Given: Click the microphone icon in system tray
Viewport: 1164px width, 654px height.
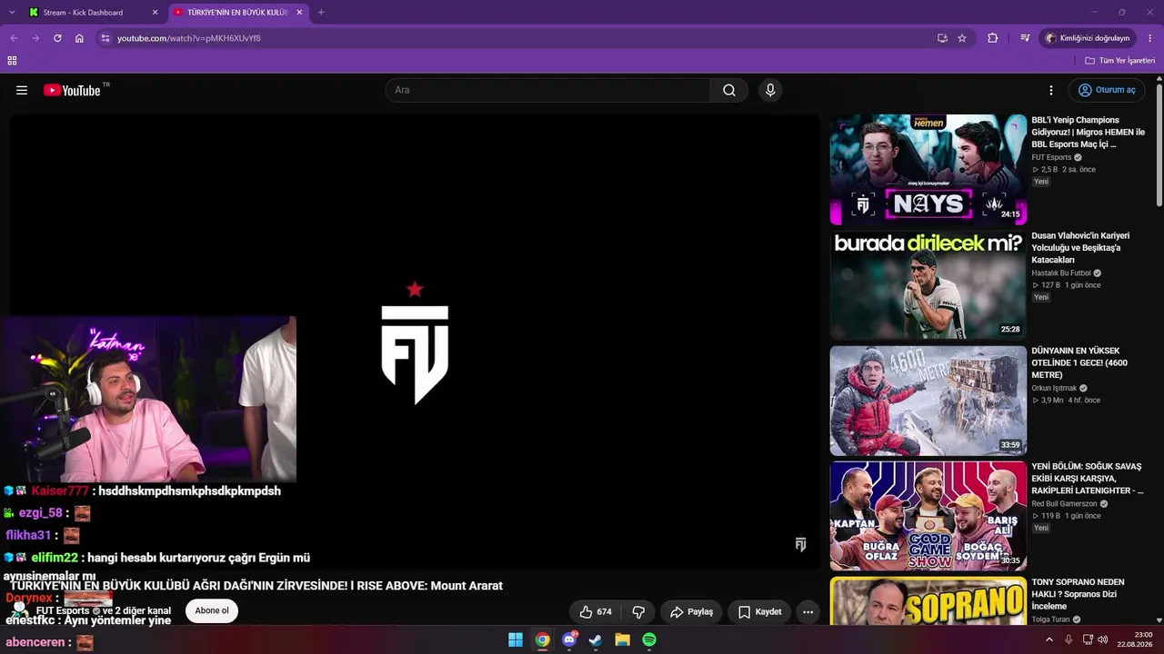Looking at the screenshot, I should (x=1069, y=639).
